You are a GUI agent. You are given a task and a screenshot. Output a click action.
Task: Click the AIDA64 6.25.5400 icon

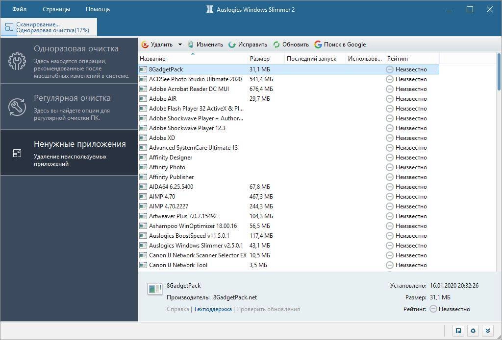143,187
